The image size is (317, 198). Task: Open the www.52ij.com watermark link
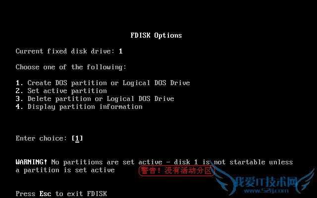click(266, 191)
